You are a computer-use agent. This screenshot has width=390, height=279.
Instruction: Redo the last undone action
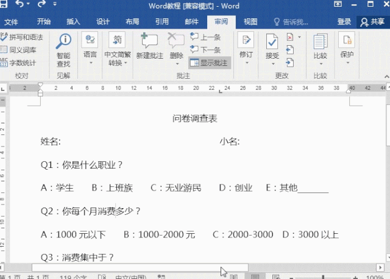(x=41, y=4)
